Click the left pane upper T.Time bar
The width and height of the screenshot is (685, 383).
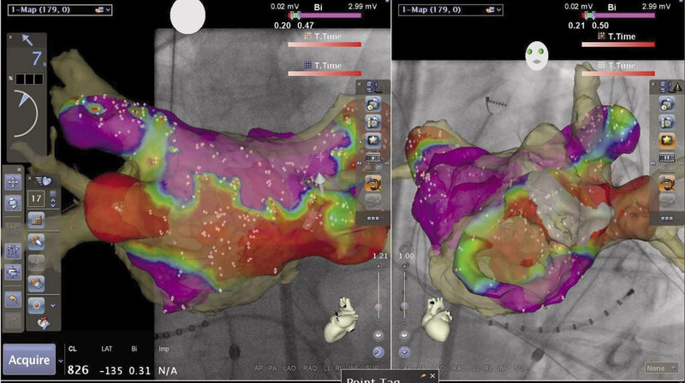(x=325, y=44)
